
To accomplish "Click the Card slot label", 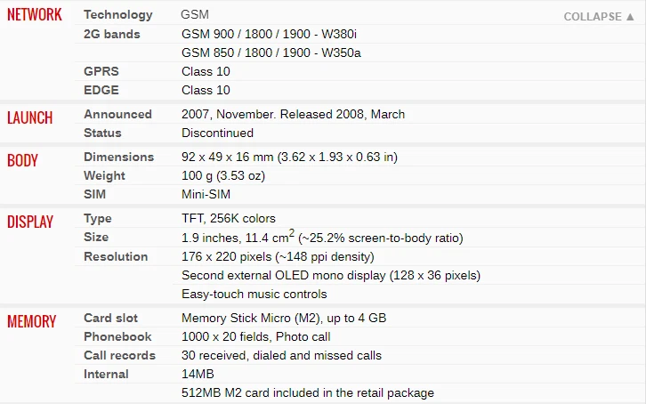I will 110,318.
